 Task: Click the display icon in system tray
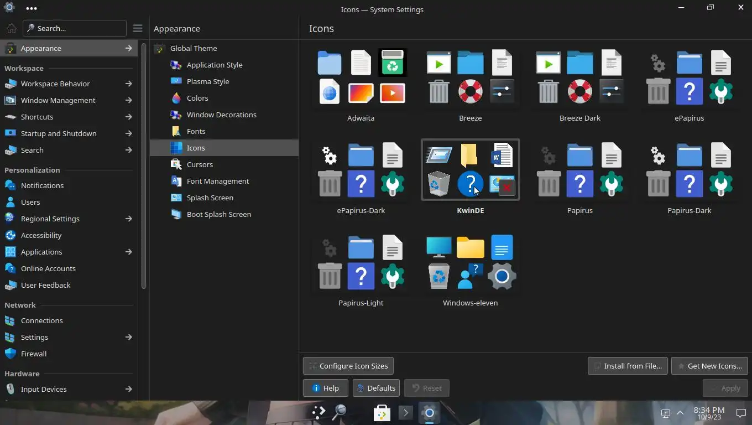[666, 413]
